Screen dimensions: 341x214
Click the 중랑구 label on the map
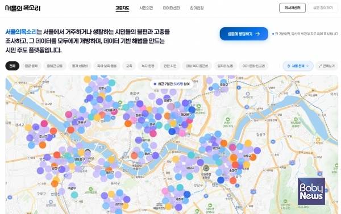tap(224, 85)
